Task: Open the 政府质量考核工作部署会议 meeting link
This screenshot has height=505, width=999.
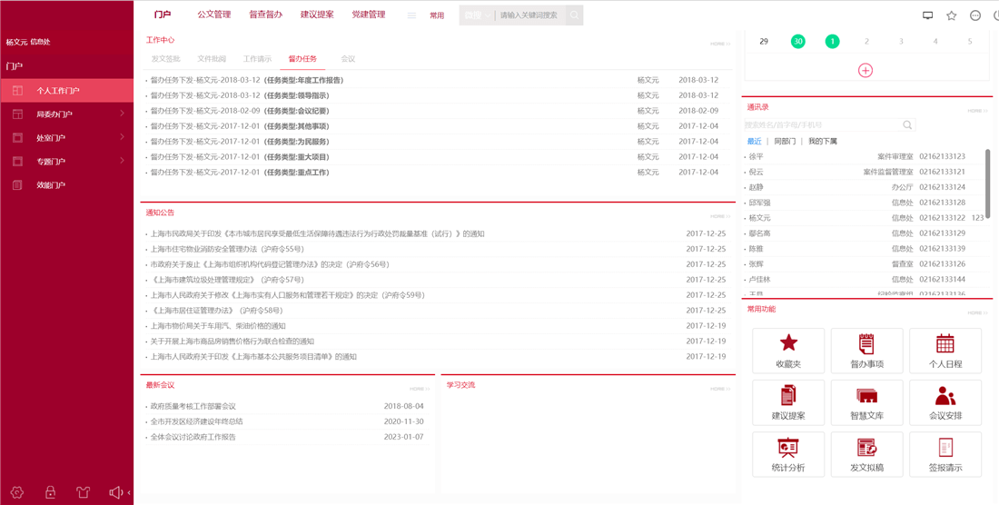Action: (193, 406)
